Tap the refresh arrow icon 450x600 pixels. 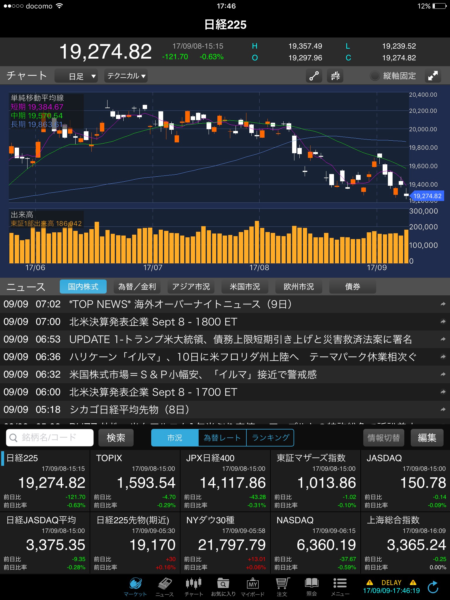tap(433, 587)
